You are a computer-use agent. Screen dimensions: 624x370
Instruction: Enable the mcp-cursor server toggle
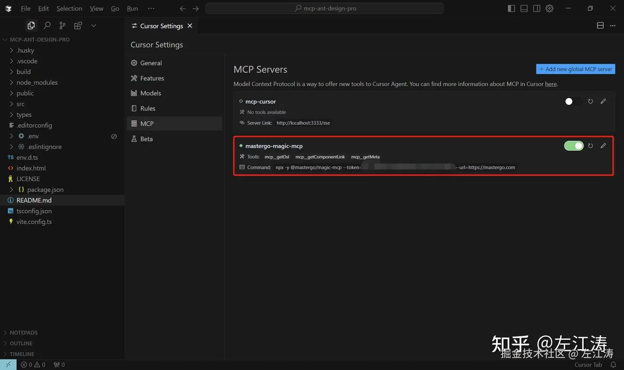pos(573,101)
